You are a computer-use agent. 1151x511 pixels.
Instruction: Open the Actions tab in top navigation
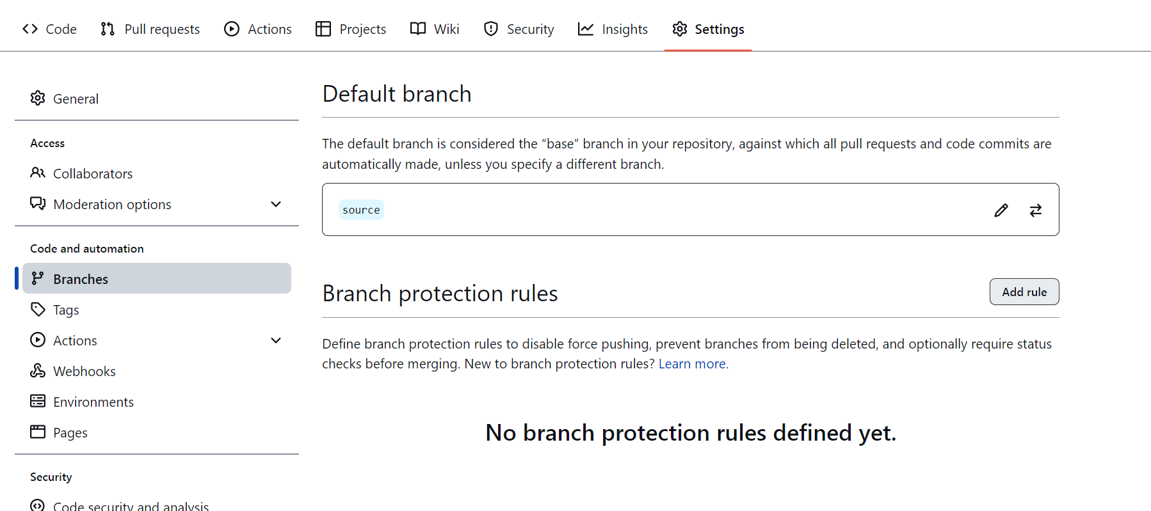click(258, 29)
